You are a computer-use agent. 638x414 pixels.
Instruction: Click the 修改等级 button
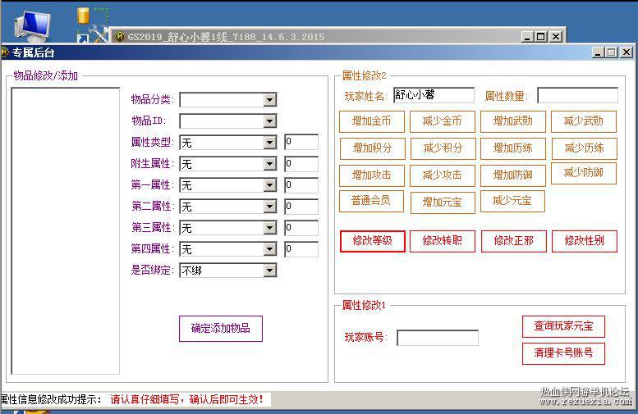tap(372, 241)
